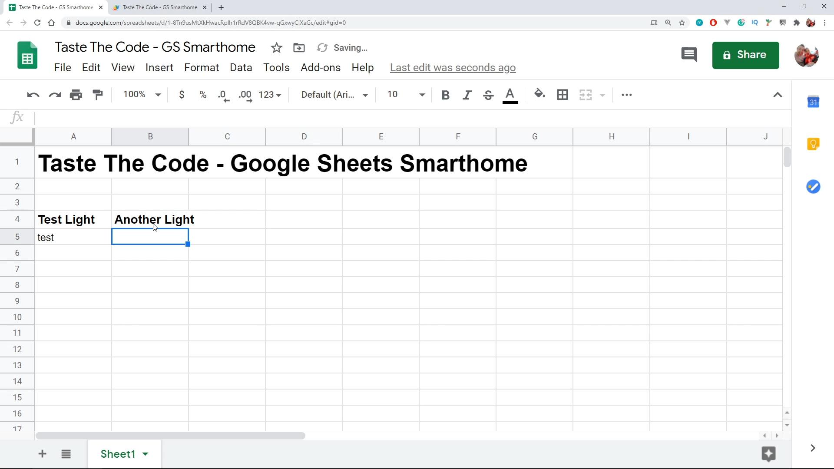This screenshot has height=469, width=834.
Task: Open the Format menu
Action: (202, 68)
